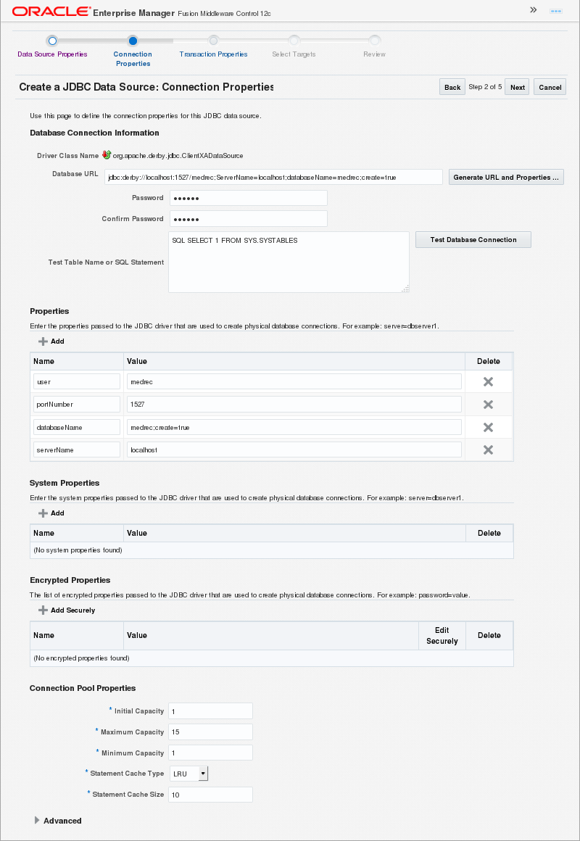Click the Add icon under Properties
Image resolution: width=580 pixels, height=841 pixels.
click(x=43, y=341)
